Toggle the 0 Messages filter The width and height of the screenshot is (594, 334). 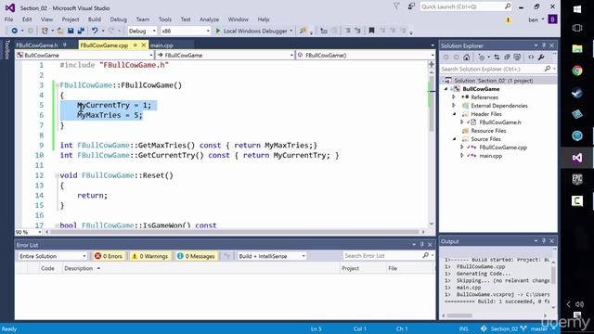(196, 256)
